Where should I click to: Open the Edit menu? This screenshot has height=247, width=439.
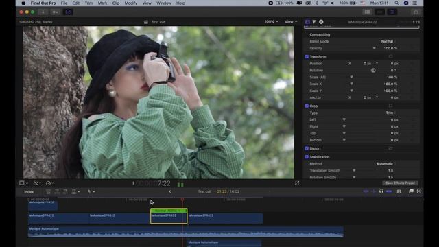(76, 3)
